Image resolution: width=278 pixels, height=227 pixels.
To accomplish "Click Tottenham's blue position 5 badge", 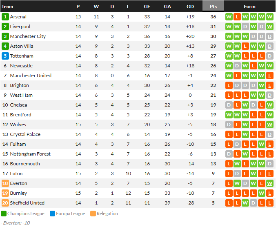I will pyautogui.click(x=5, y=56).
